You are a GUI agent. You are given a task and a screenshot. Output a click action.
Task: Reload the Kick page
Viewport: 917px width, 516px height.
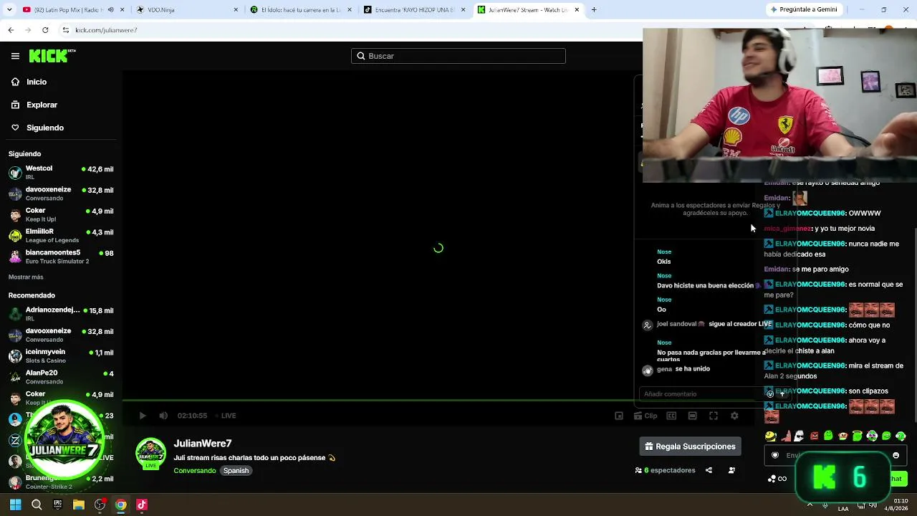click(45, 30)
